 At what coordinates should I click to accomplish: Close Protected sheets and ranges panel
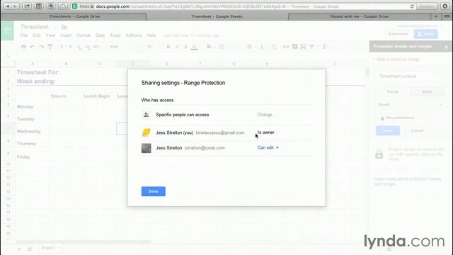447,47
